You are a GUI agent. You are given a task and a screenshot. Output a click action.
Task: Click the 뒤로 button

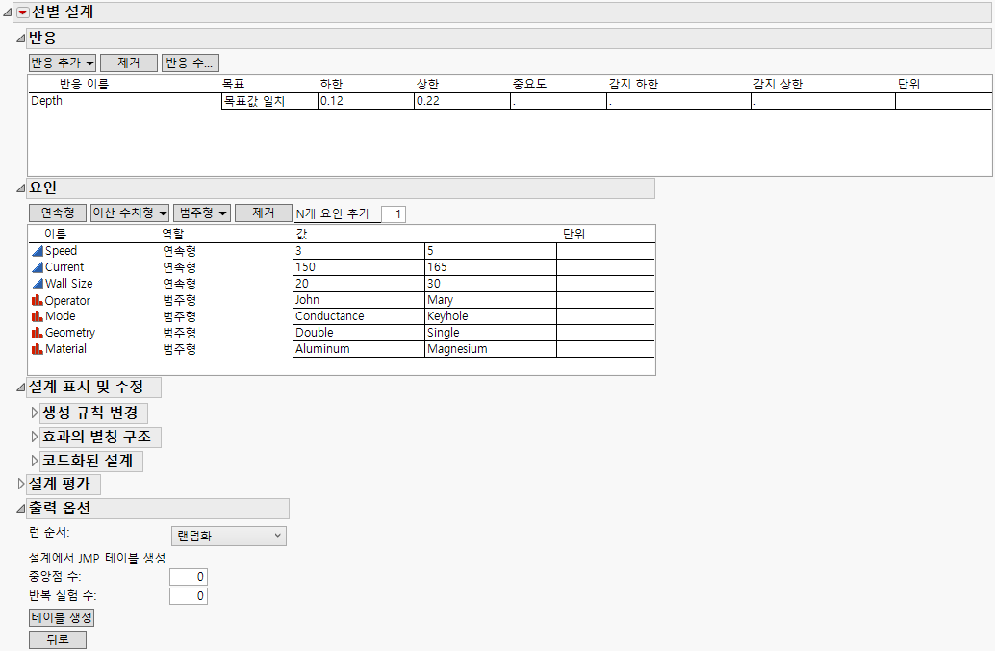(x=57, y=638)
